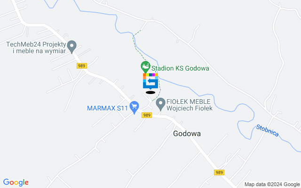Click the gray pin beside TechMeb24 Projekty
The height and width of the screenshot is (188, 301).
tap(72, 47)
